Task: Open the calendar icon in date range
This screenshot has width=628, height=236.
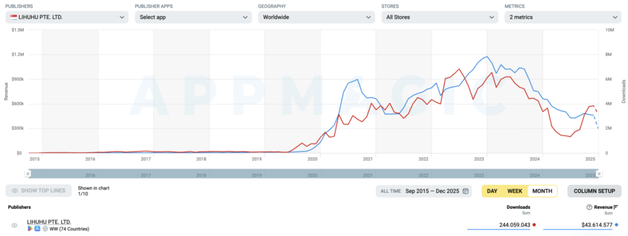Action: [466, 191]
